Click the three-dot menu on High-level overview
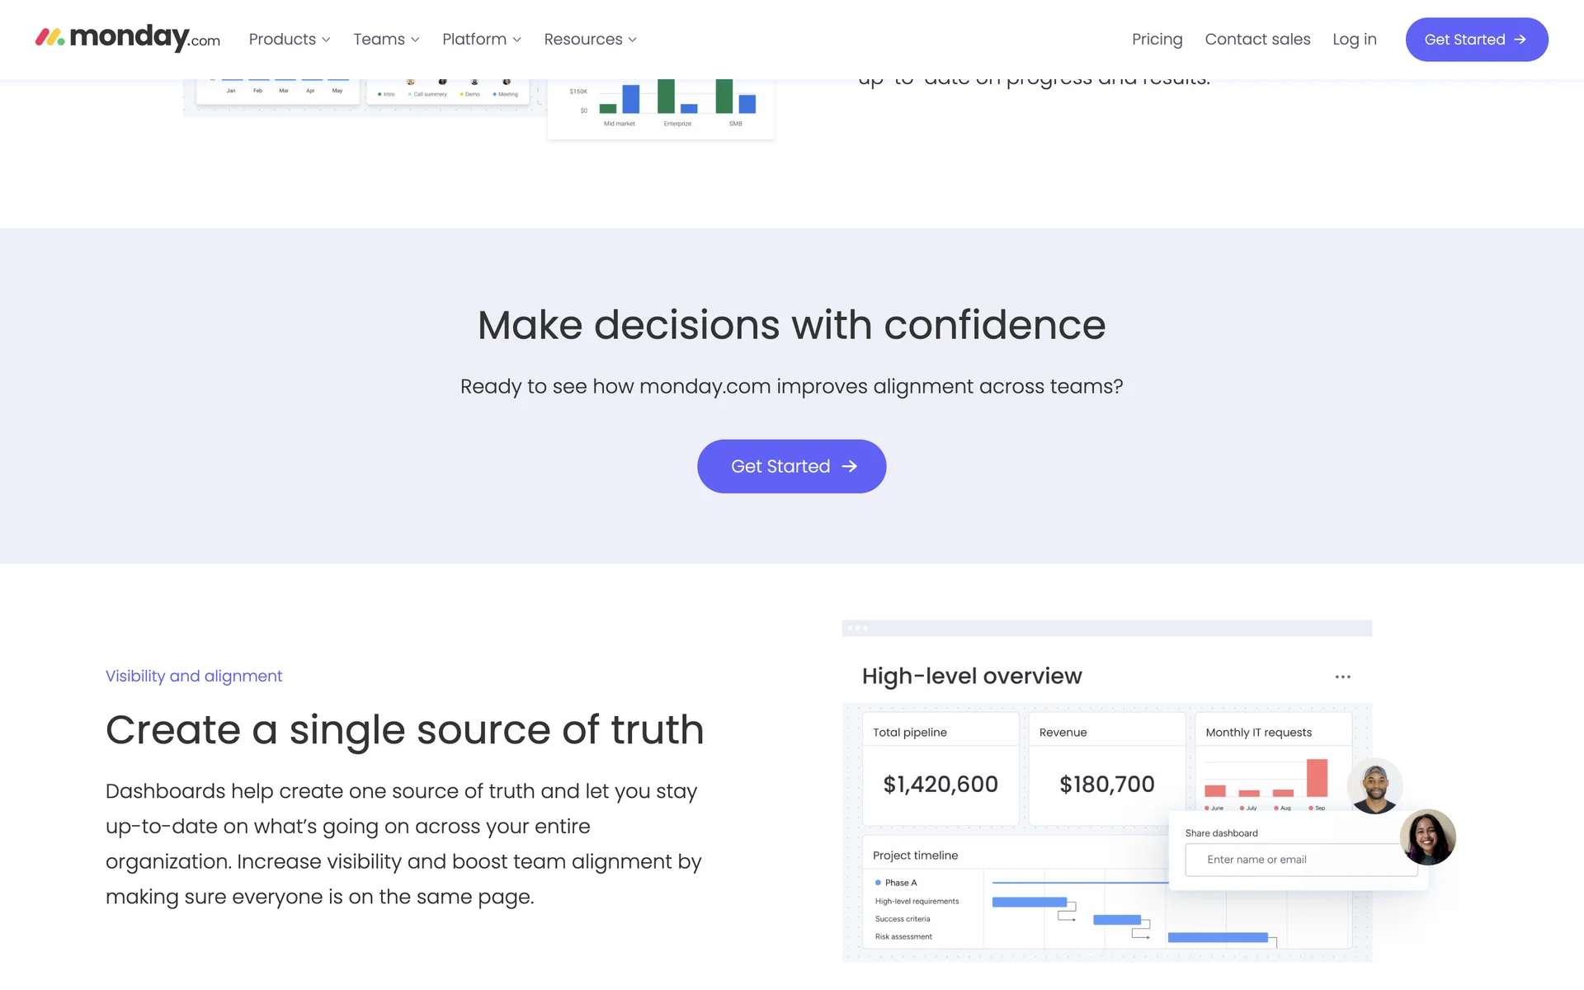 tap(1342, 676)
